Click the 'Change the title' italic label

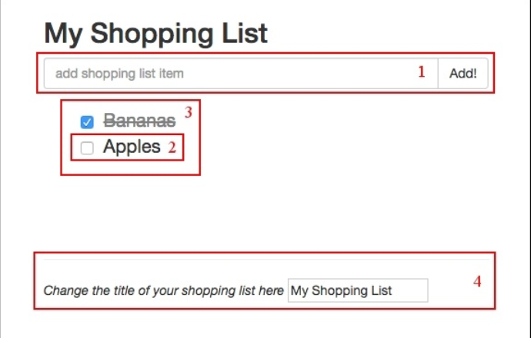coord(163,291)
